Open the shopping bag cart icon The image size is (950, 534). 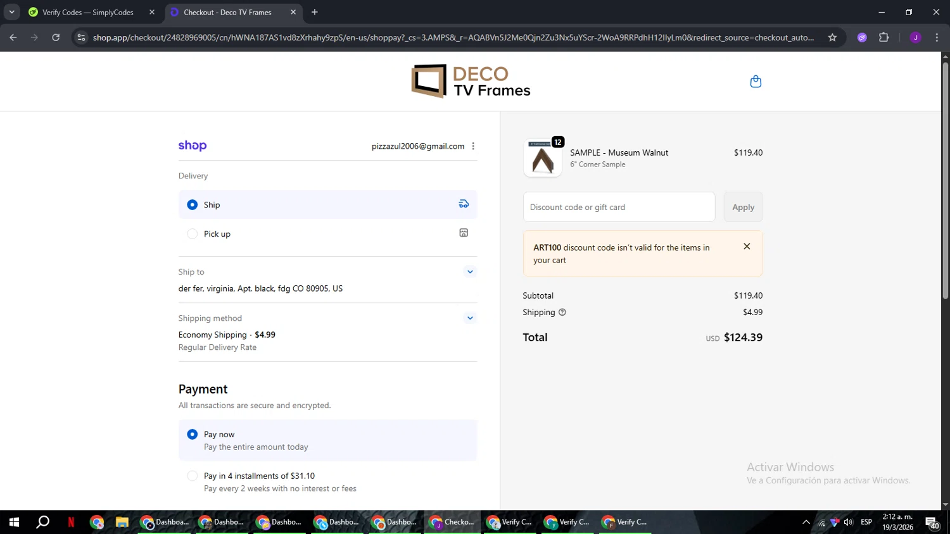[x=755, y=82]
